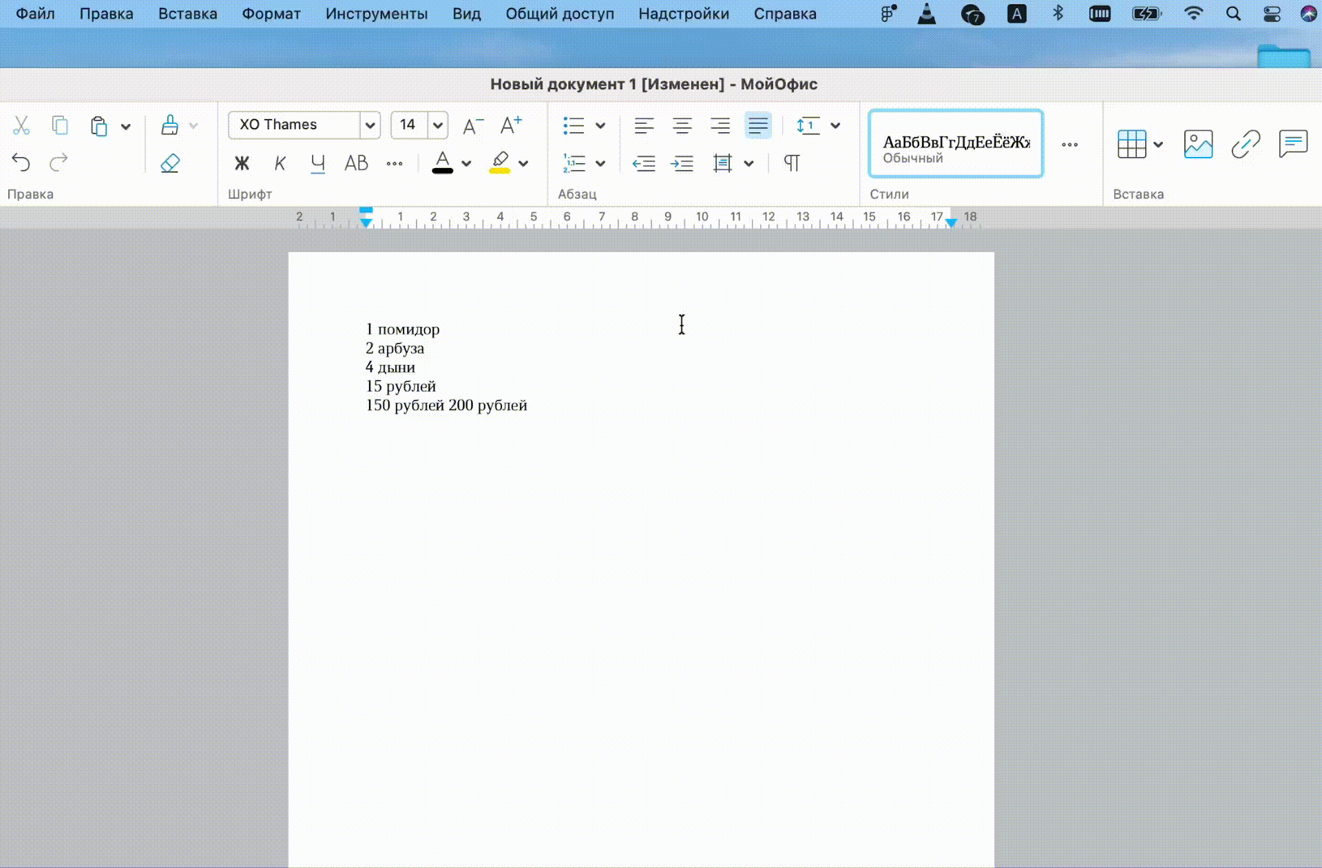This screenshot has width=1322, height=868.
Task: Add a comment with speech bubble icon
Action: [1292, 144]
